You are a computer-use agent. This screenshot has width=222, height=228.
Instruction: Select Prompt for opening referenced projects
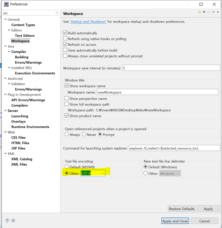click(x=100, y=134)
